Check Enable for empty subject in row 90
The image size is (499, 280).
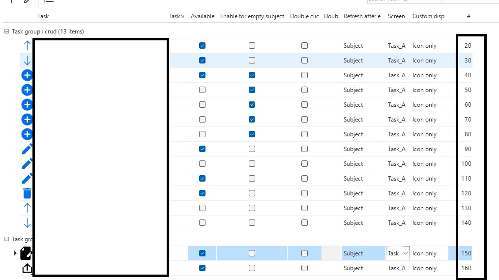[x=252, y=149]
